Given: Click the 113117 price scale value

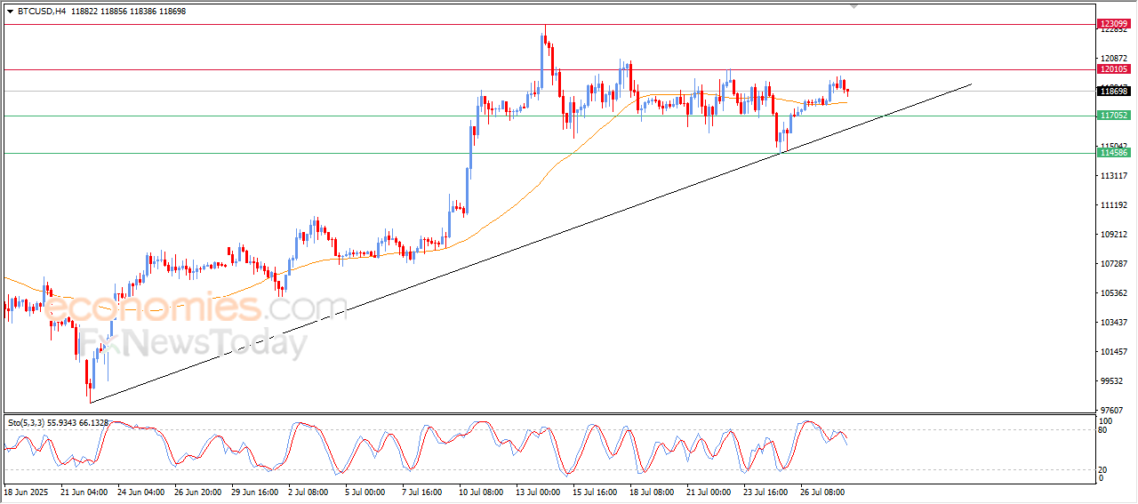Looking at the screenshot, I should point(1114,176).
